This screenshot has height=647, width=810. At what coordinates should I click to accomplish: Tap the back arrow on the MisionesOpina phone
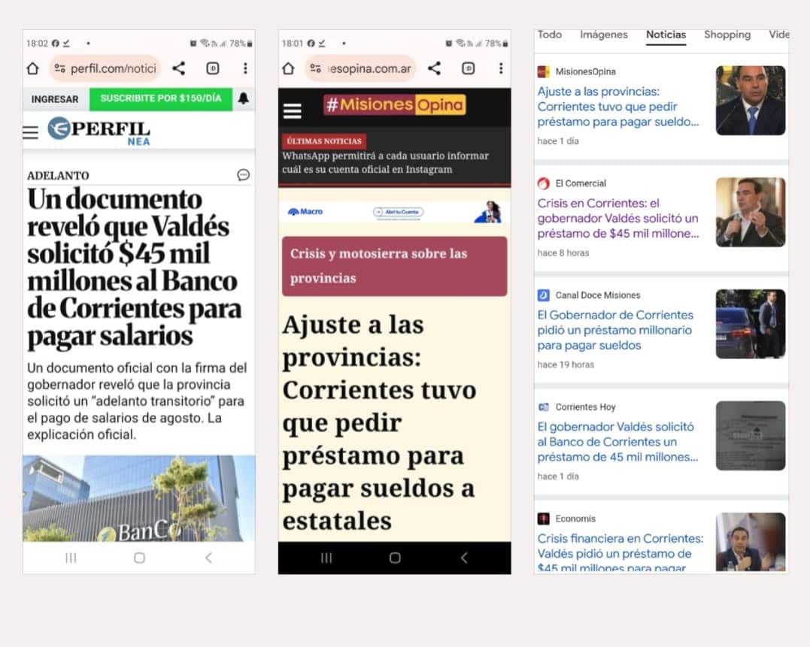pos(464,558)
